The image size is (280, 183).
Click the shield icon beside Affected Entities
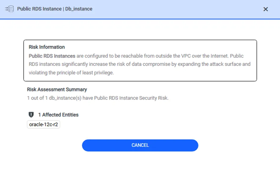click(x=31, y=115)
